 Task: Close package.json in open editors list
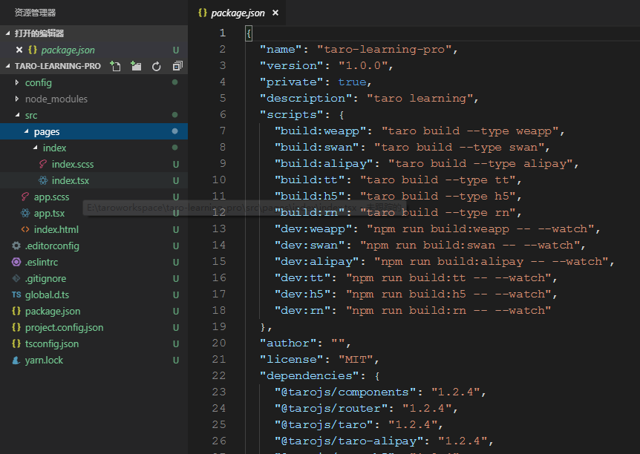click(x=19, y=50)
